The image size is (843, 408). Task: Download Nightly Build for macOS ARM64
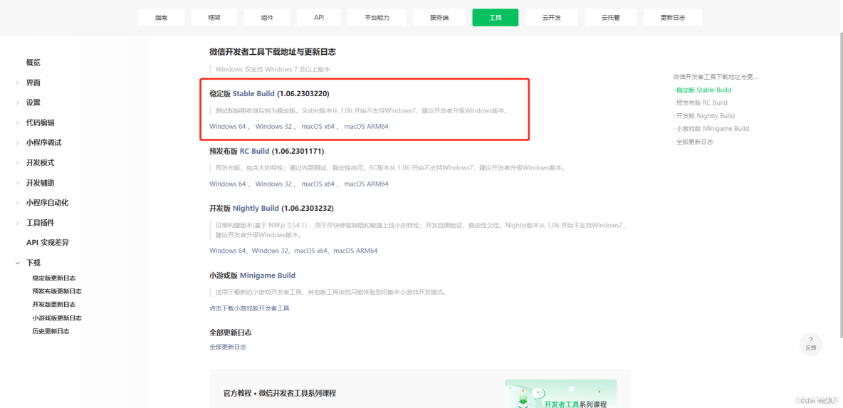[x=355, y=251]
